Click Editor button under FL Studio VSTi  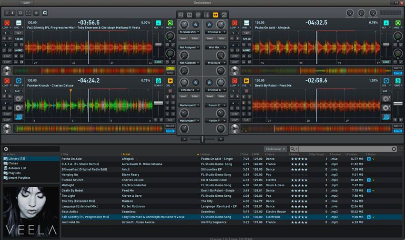[x=195, y=38]
